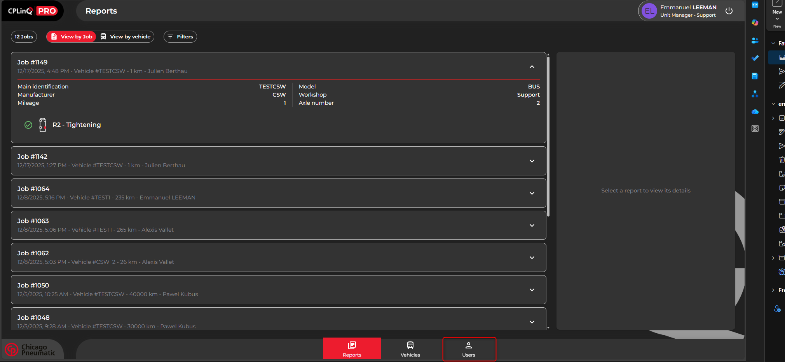Click the Emmanuel LEEMAN user name
This screenshot has height=362, width=785.
click(x=688, y=7)
